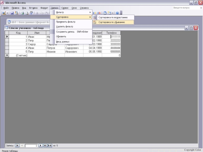Viewport: 203px width, 152px height.
Task: Expand the Фильтр submenu
Action: pyautogui.click(x=73, y=12)
